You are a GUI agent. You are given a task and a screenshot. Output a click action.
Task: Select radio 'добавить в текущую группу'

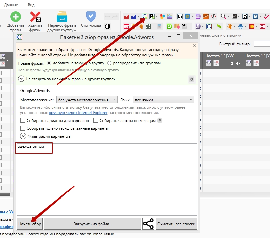49,63
